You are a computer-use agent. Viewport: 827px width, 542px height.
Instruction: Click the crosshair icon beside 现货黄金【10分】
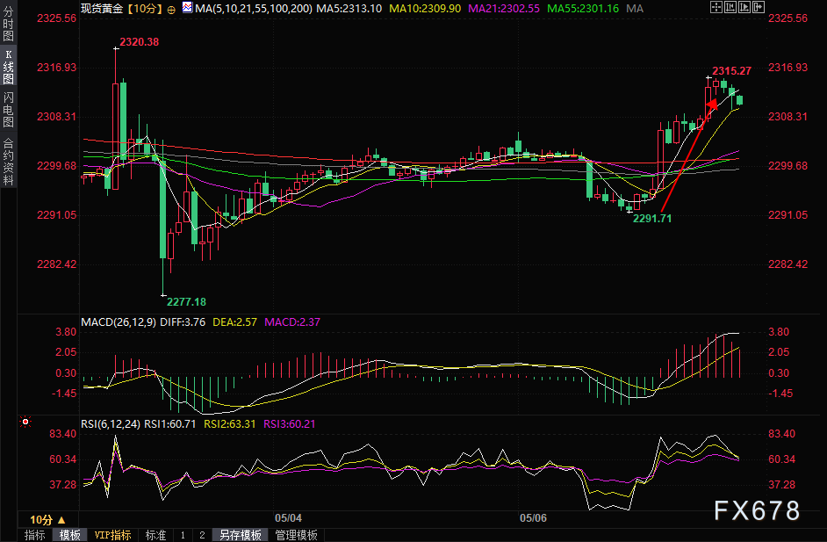point(170,9)
